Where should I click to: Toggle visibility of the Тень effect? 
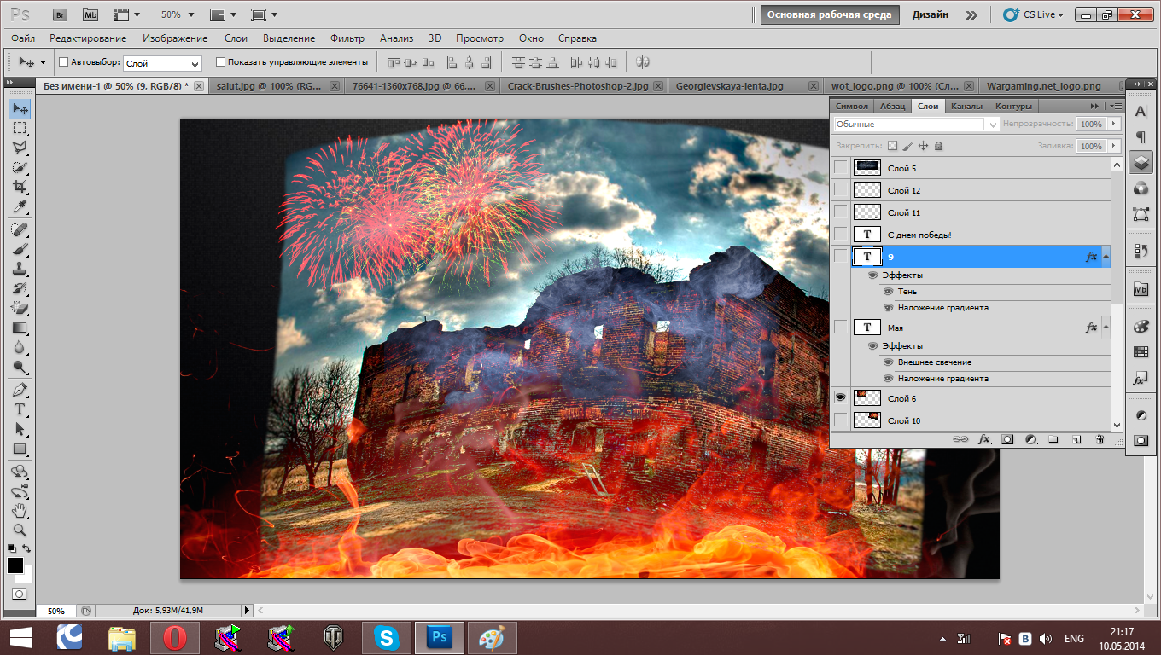click(x=889, y=292)
